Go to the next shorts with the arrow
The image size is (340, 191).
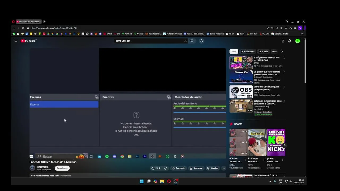pos(284,145)
